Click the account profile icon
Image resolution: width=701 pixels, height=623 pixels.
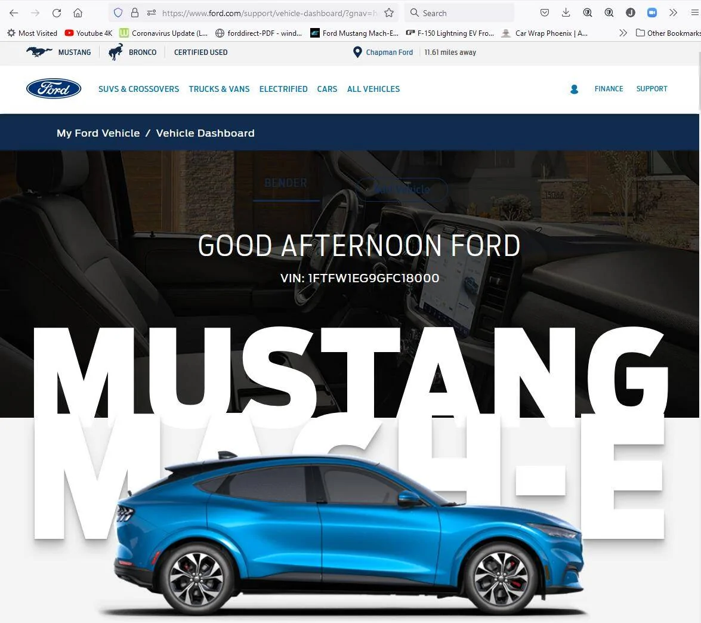pos(575,90)
